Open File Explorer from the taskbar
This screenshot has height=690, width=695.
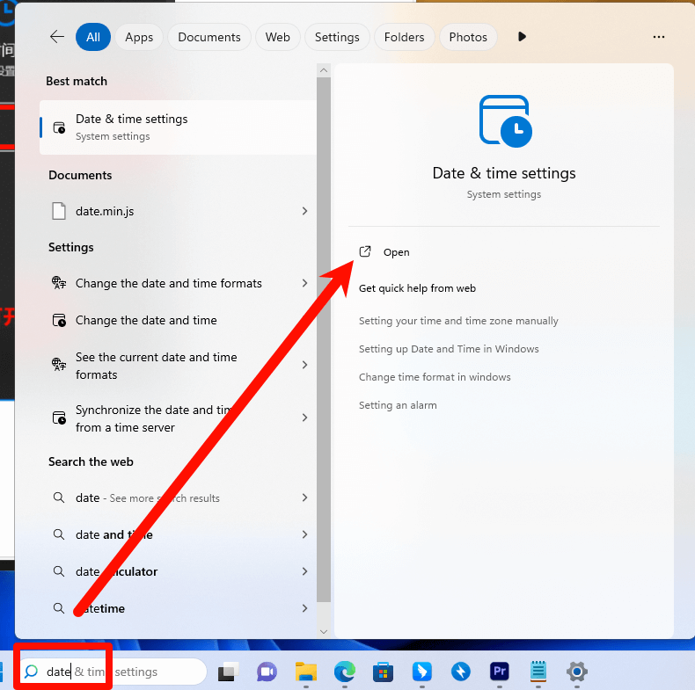pyautogui.click(x=306, y=672)
